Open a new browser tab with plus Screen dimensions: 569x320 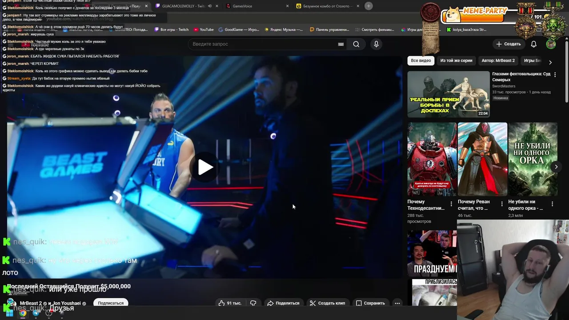369,6
